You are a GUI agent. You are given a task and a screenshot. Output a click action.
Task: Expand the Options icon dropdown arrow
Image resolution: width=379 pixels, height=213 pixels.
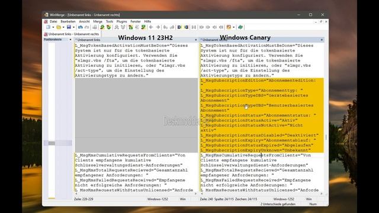coord(233,27)
